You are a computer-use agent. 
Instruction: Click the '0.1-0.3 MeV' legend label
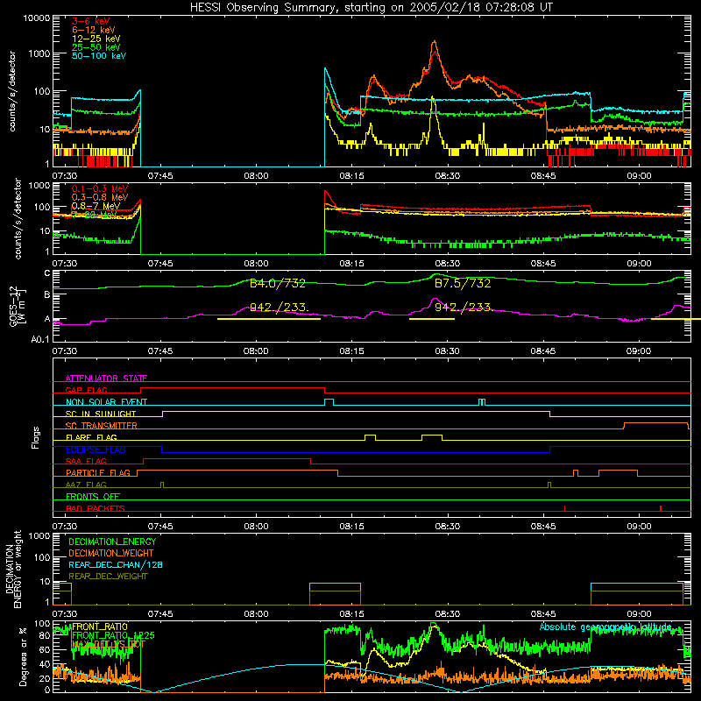click(100, 188)
